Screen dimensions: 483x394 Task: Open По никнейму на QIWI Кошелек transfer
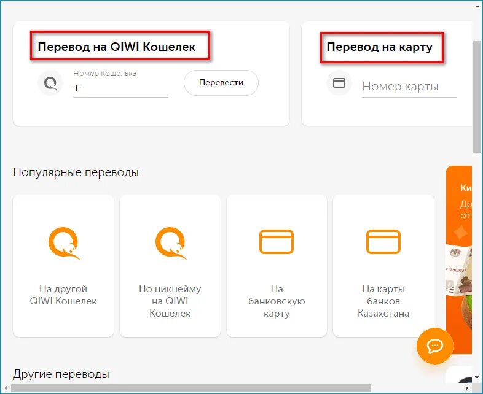point(170,266)
